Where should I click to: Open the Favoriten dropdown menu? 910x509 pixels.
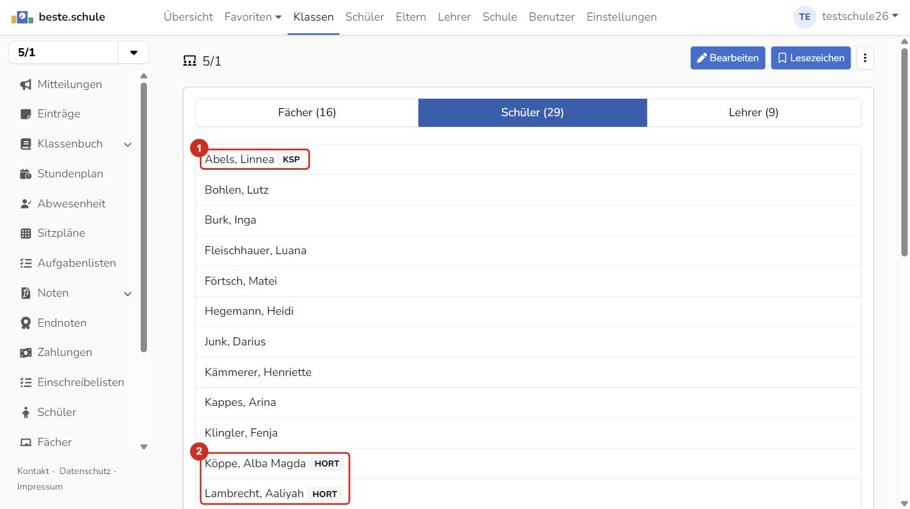(253, 17)
